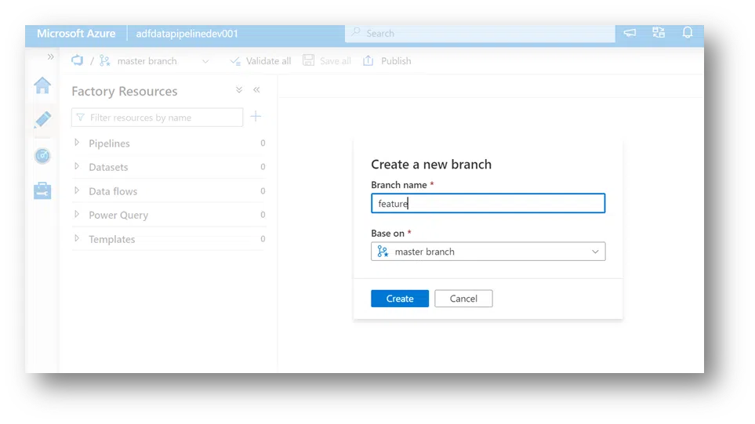The image size is (755, 424).
Task: Open the Home icon in sidebar
Action: [x=42, y=86]
